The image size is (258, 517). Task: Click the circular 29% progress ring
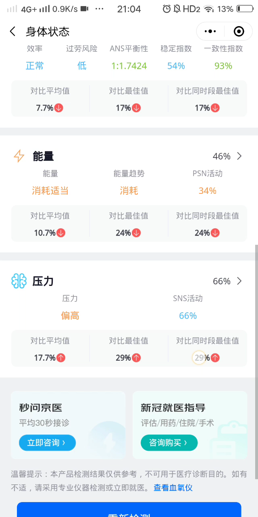199,357
